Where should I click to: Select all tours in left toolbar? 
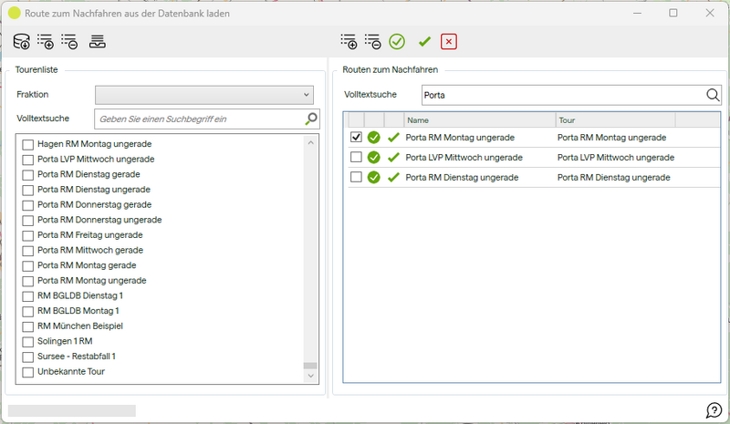click(x=45, y=41)
